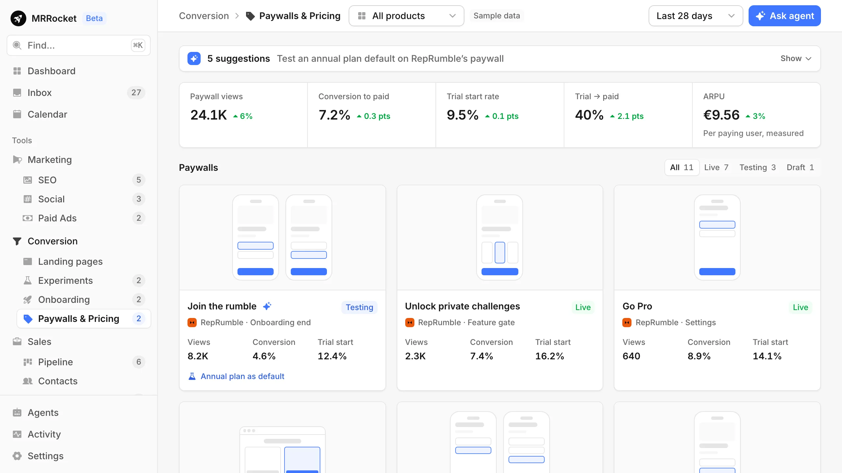The width and height of the screenshot is (842, 473).
Task: Click the suggestions sparkle icon
Action: click(194, 58)
